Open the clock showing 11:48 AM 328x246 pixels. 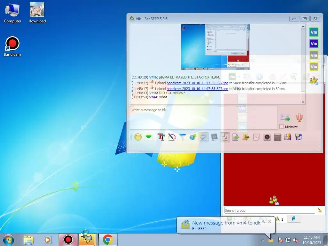[x=312, y=240]
